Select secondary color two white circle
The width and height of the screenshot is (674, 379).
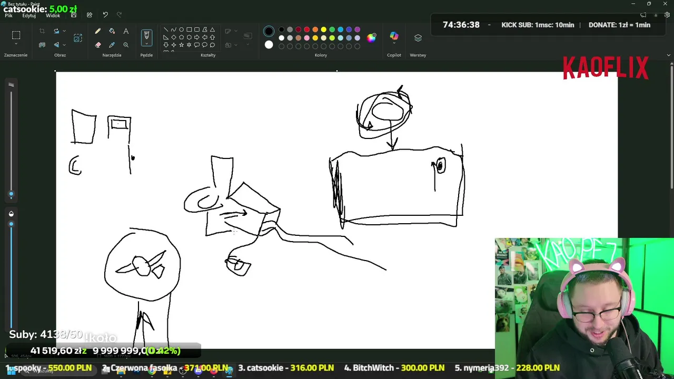269,45
